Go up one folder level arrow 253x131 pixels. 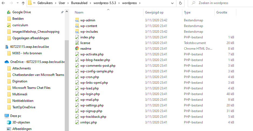click(x=23, y=3)
